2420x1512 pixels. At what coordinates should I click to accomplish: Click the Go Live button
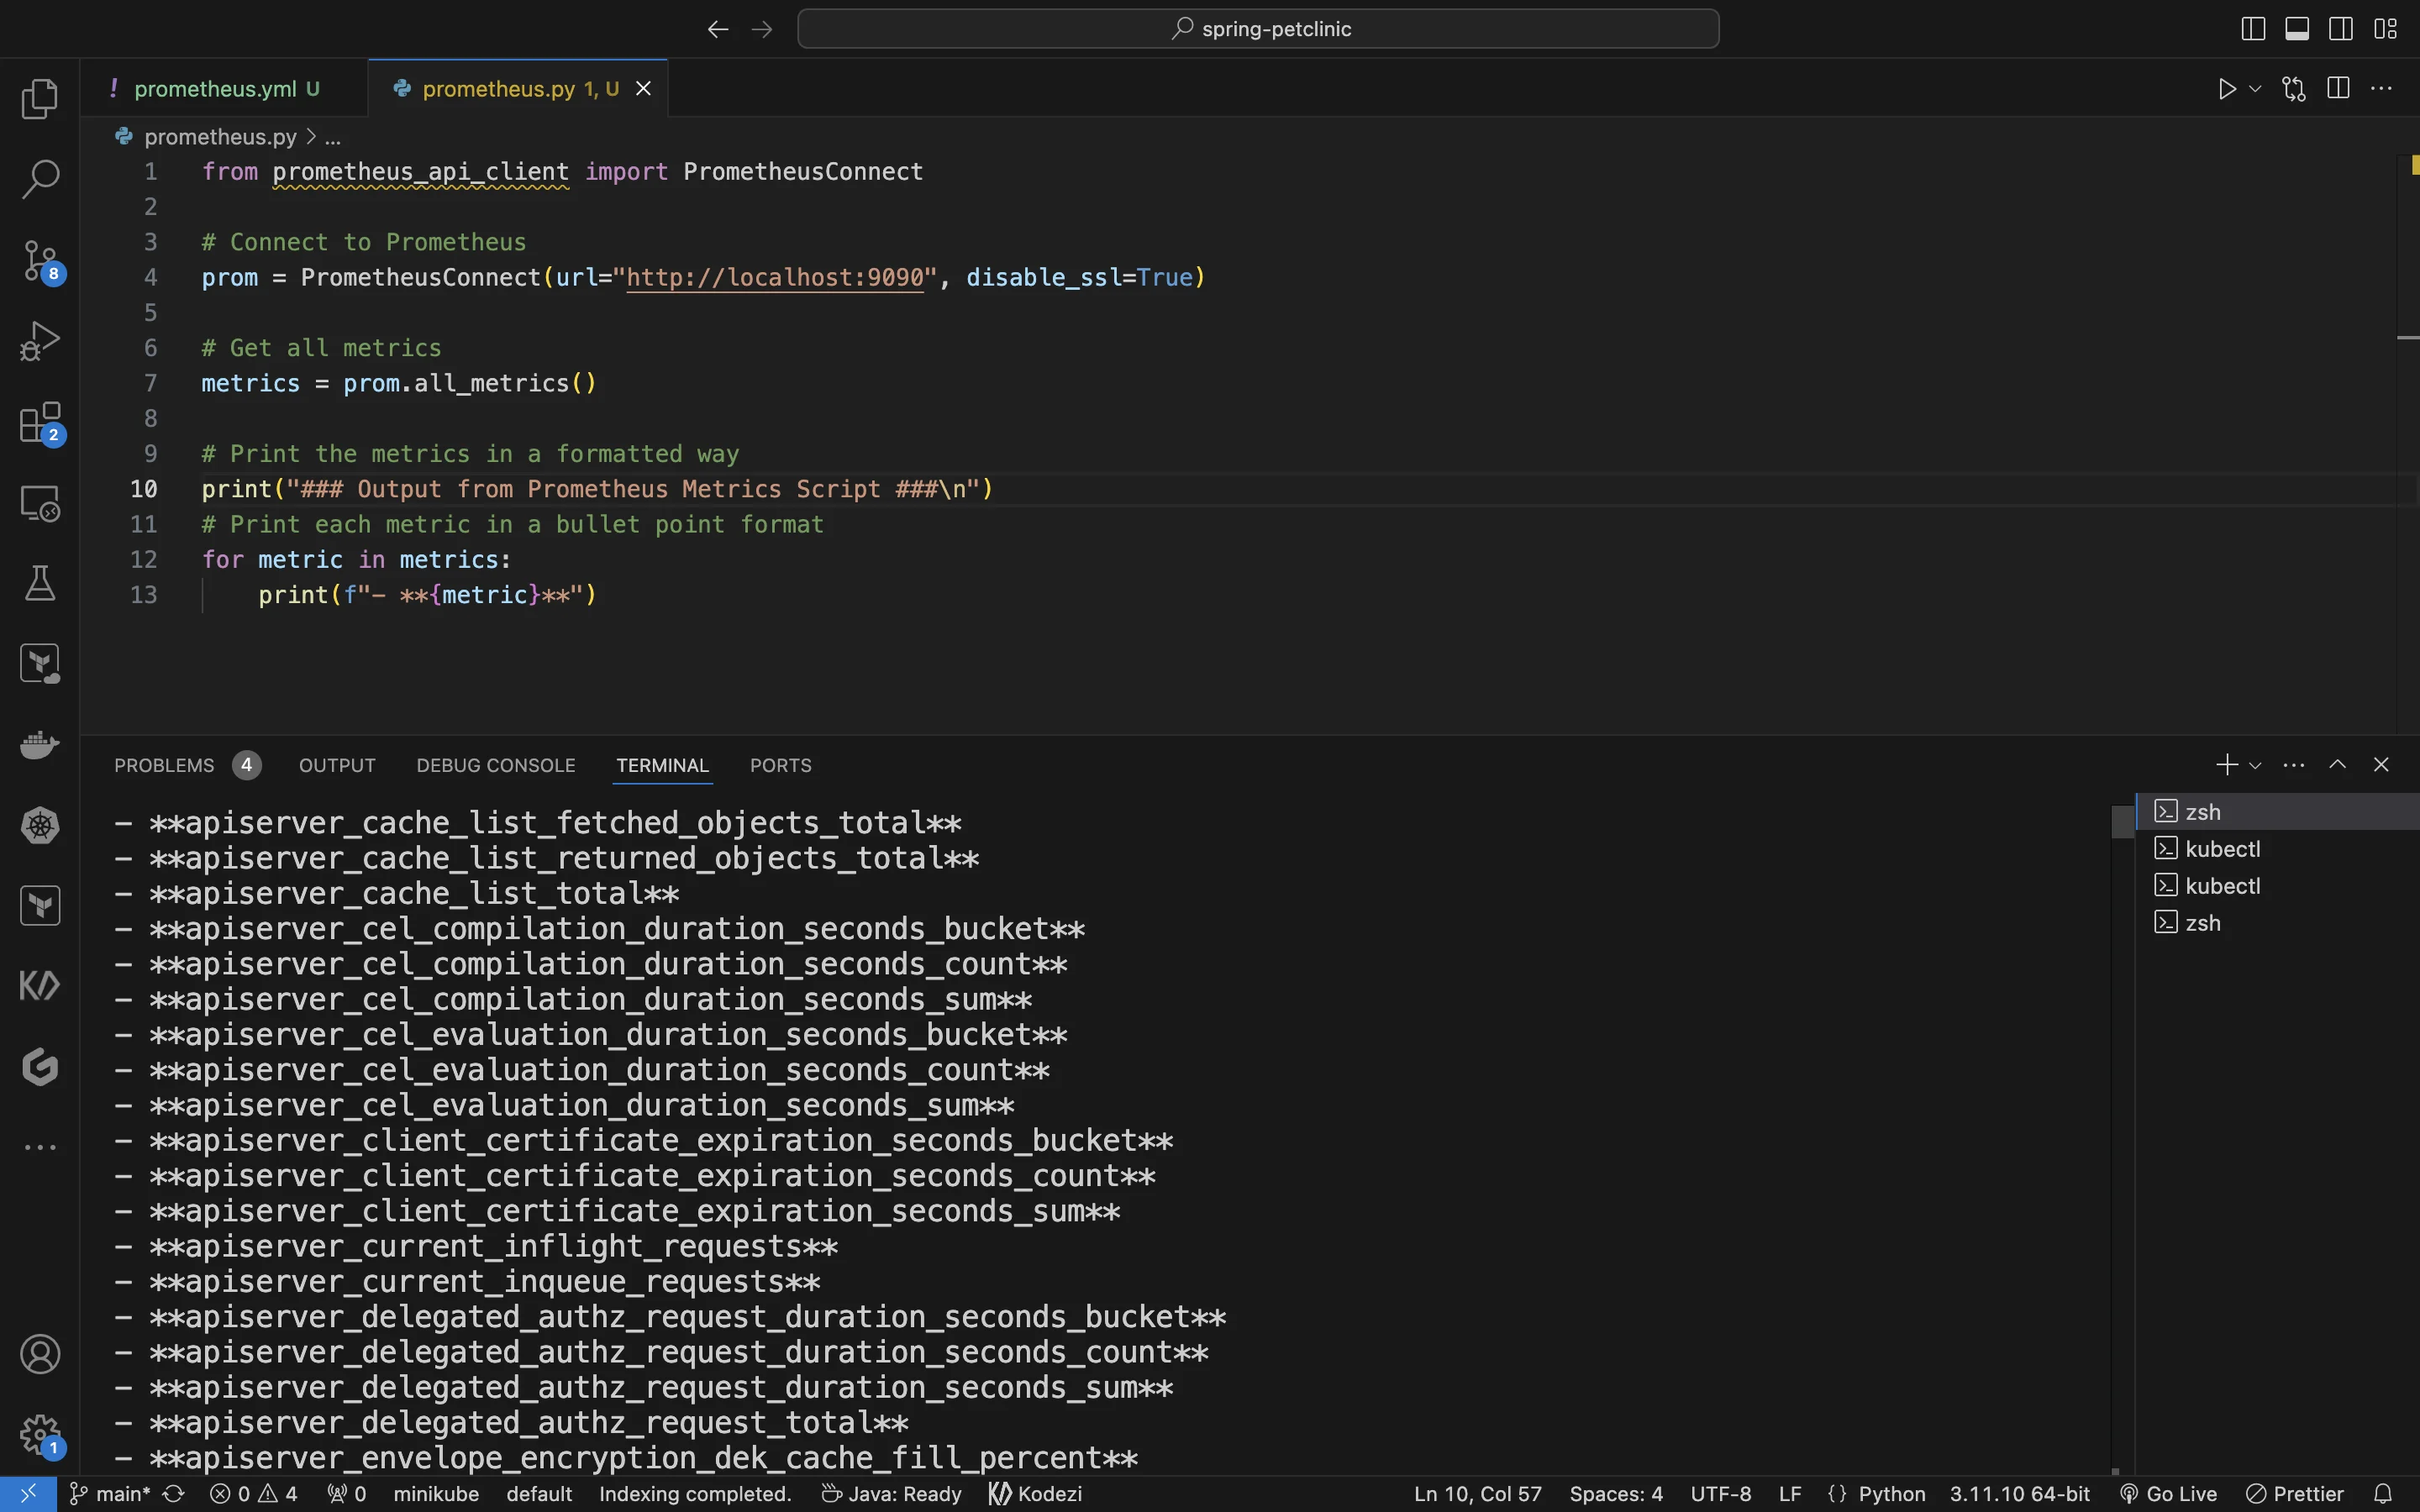[x=2168, y=1494]
